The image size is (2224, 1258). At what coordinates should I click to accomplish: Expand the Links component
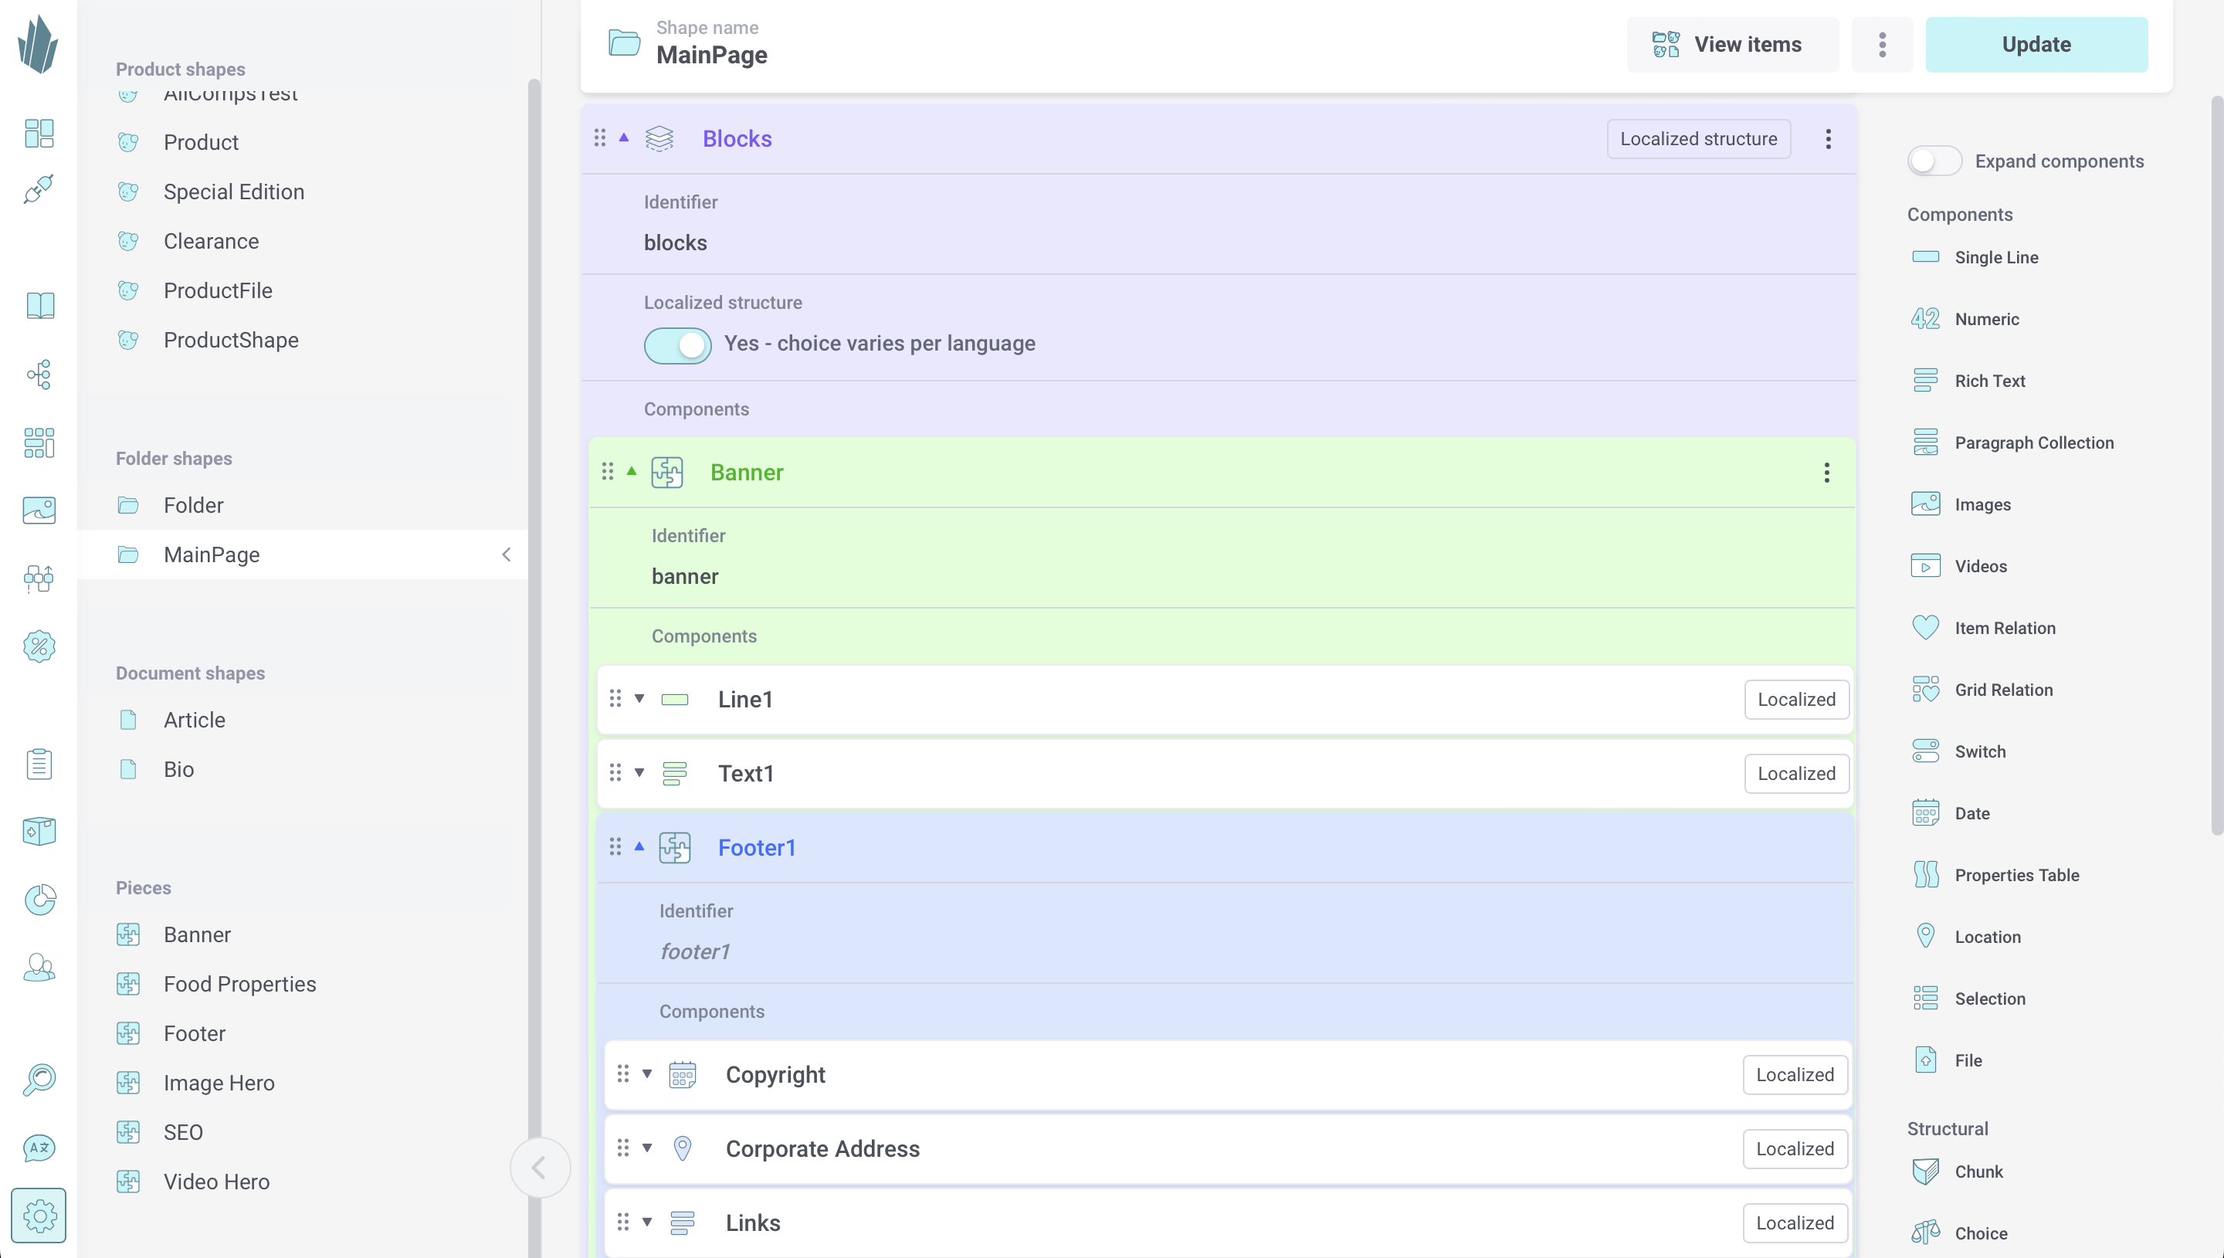(x=647, y=1222)
